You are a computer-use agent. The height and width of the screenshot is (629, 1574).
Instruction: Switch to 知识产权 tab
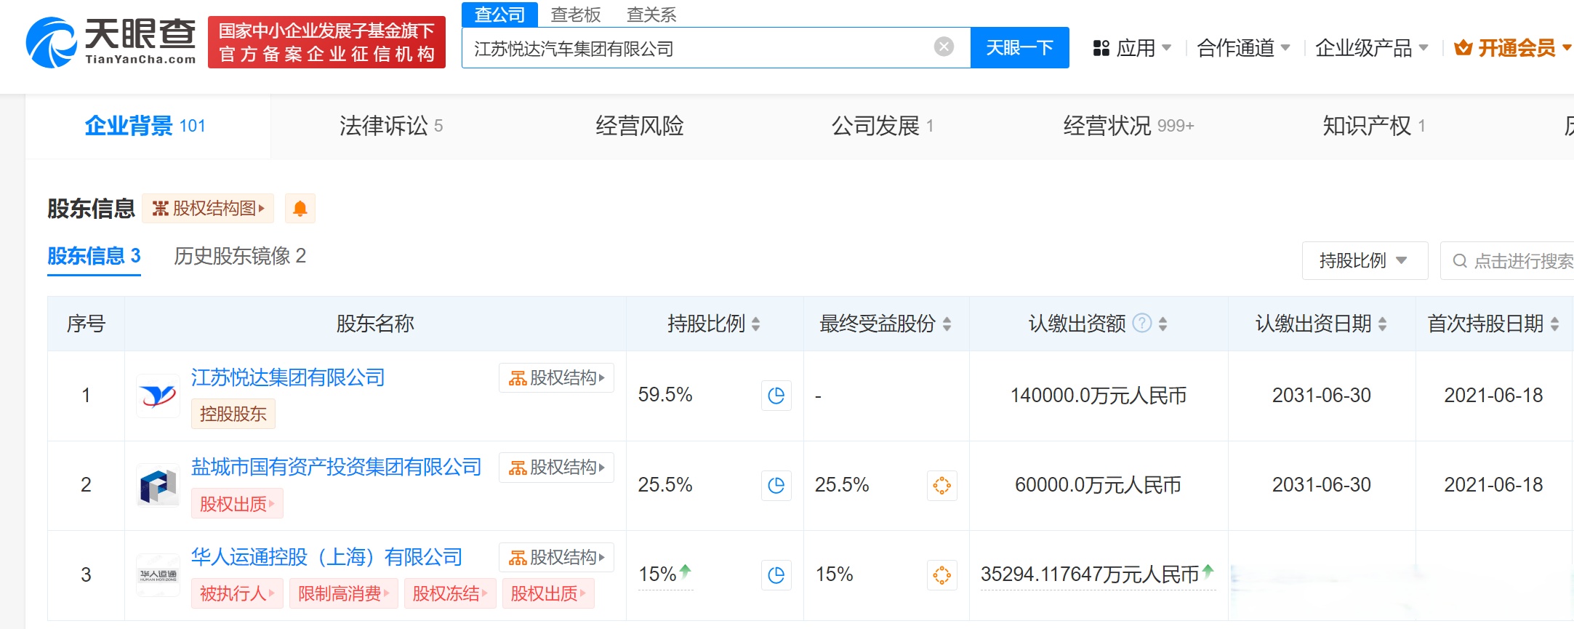[1373, 126]
